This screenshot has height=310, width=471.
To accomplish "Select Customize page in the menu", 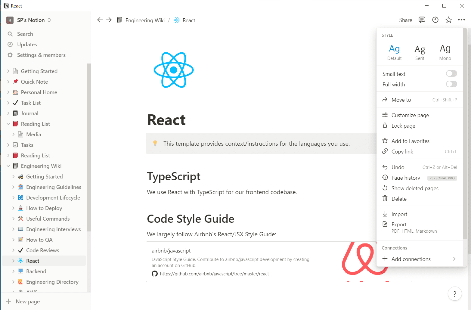I will (x=420, y=115).
